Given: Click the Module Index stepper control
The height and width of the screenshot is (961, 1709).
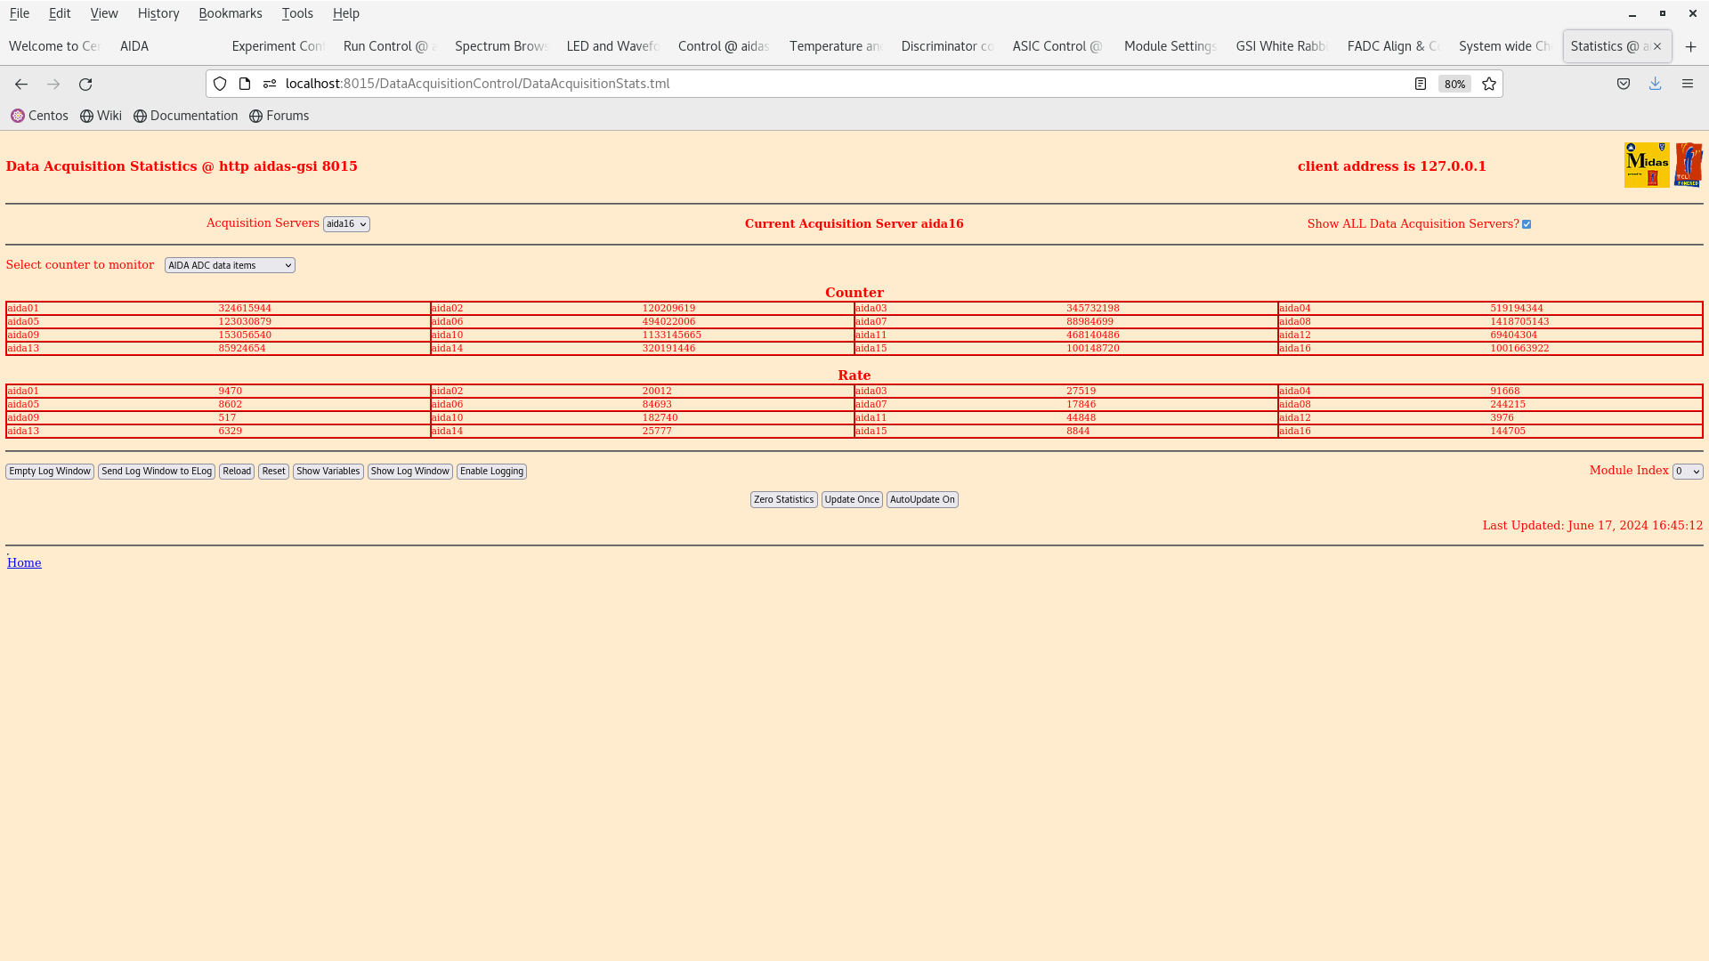Looking at the screenshot, I should 1687,471.
